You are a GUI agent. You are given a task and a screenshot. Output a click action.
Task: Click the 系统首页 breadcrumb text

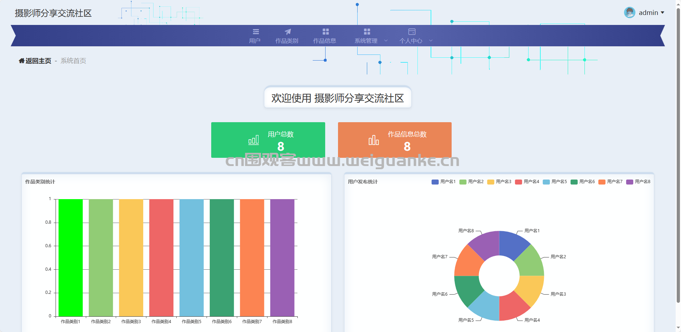point(73,61)
